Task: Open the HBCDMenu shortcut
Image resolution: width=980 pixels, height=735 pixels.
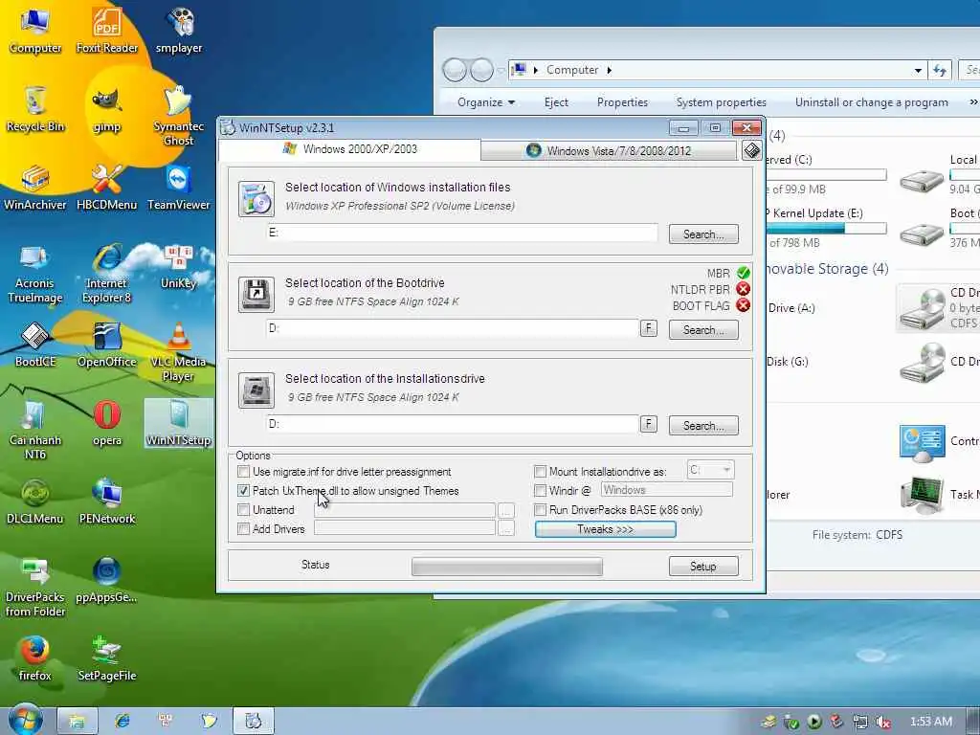Action: click(x=107, y=188)
